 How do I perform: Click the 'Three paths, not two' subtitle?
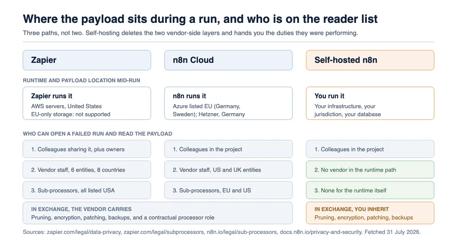point(190,33)
